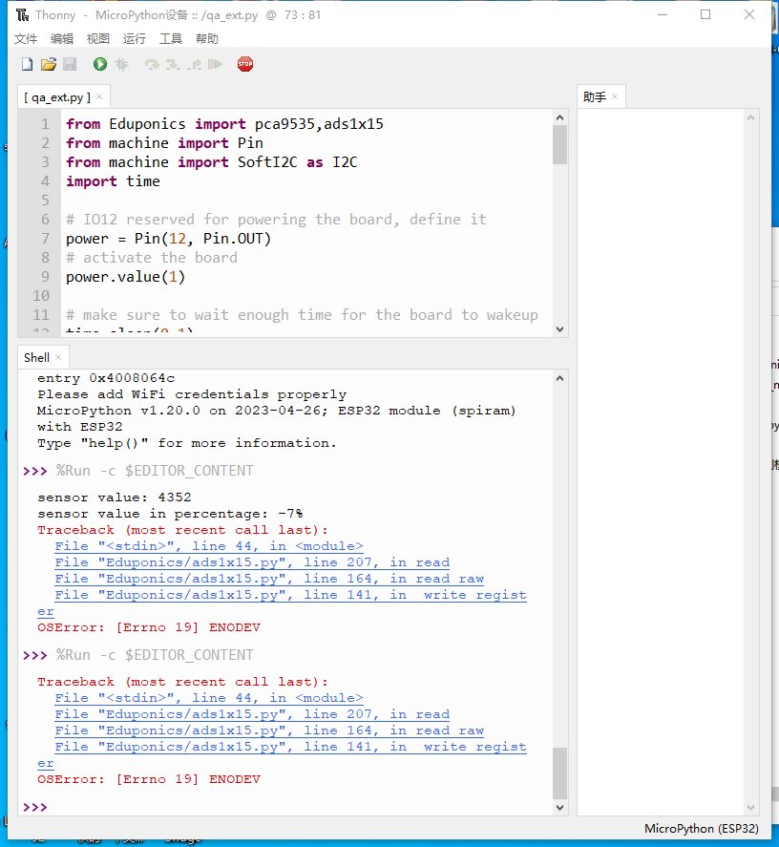Start debugging with the bug icon
Screen dimensions: 779x847
pos(121,64)
